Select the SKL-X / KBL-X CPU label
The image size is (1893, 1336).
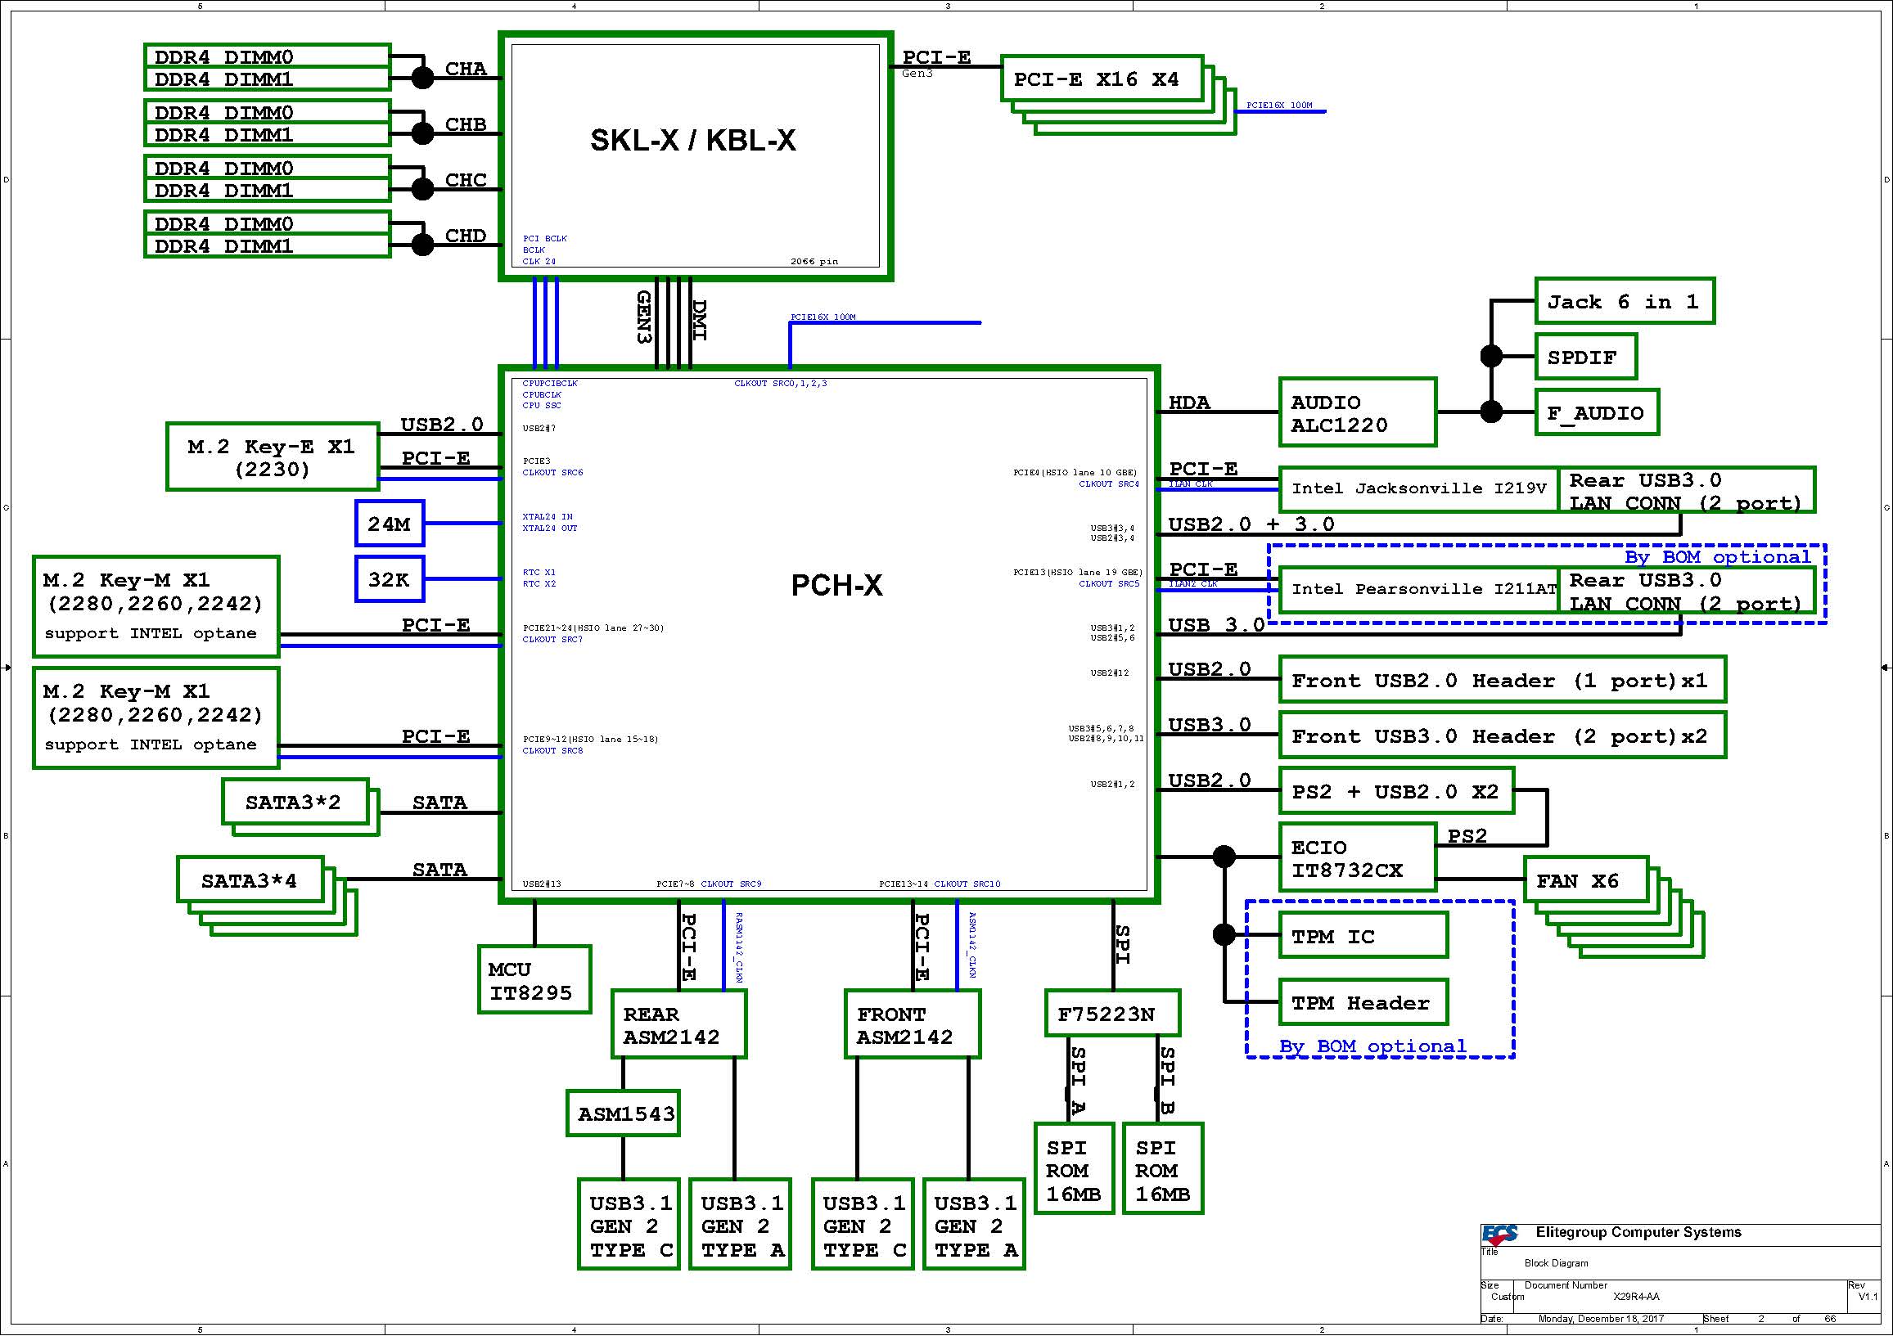tap(693, 140)
